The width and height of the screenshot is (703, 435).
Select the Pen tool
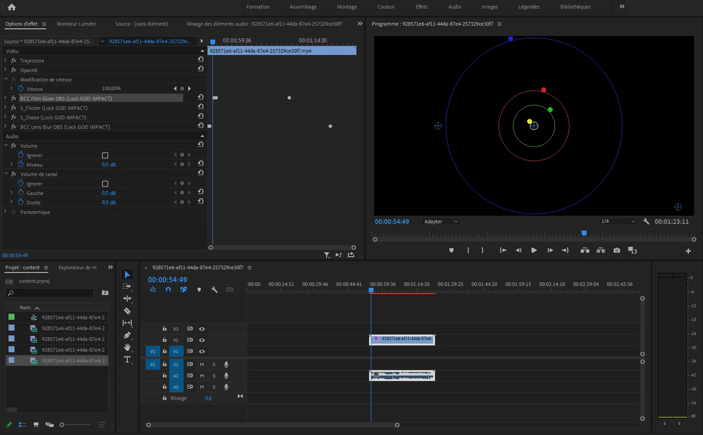click(127, 335)
